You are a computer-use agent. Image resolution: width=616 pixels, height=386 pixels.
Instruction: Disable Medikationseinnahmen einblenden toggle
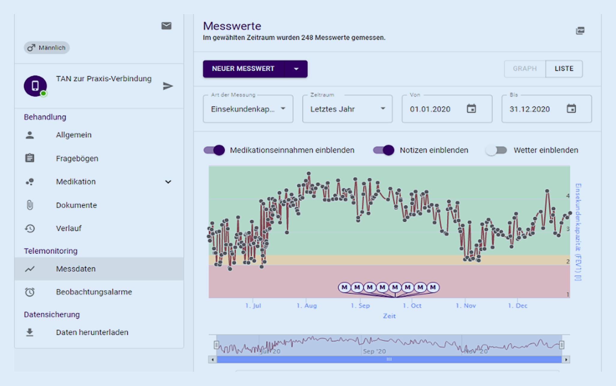214,150
